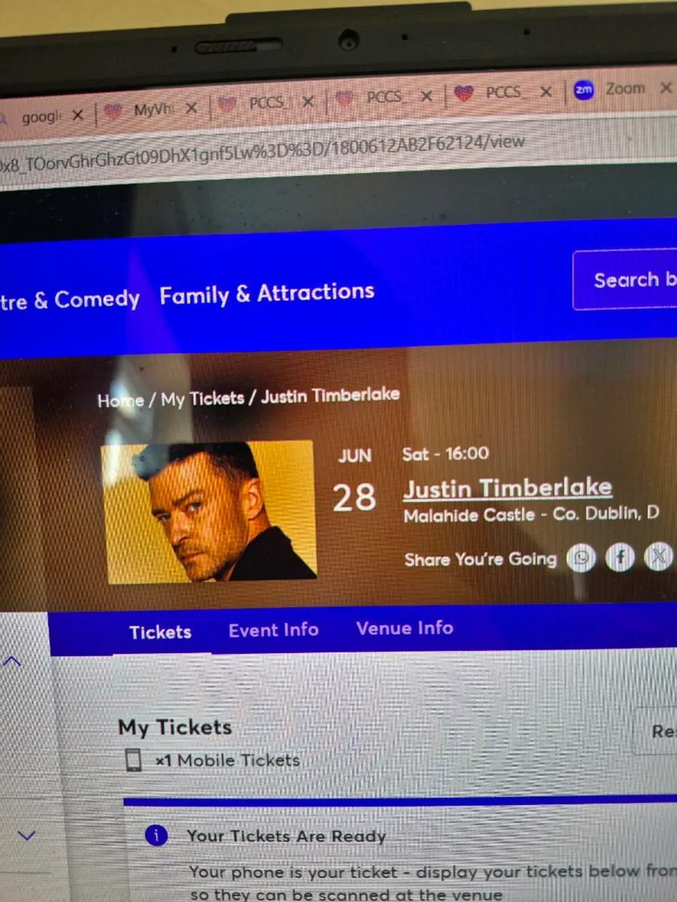Open Family & Attractions menu
Image resolution: width=677 pixels, height=902 pixels.
(267, 293)
